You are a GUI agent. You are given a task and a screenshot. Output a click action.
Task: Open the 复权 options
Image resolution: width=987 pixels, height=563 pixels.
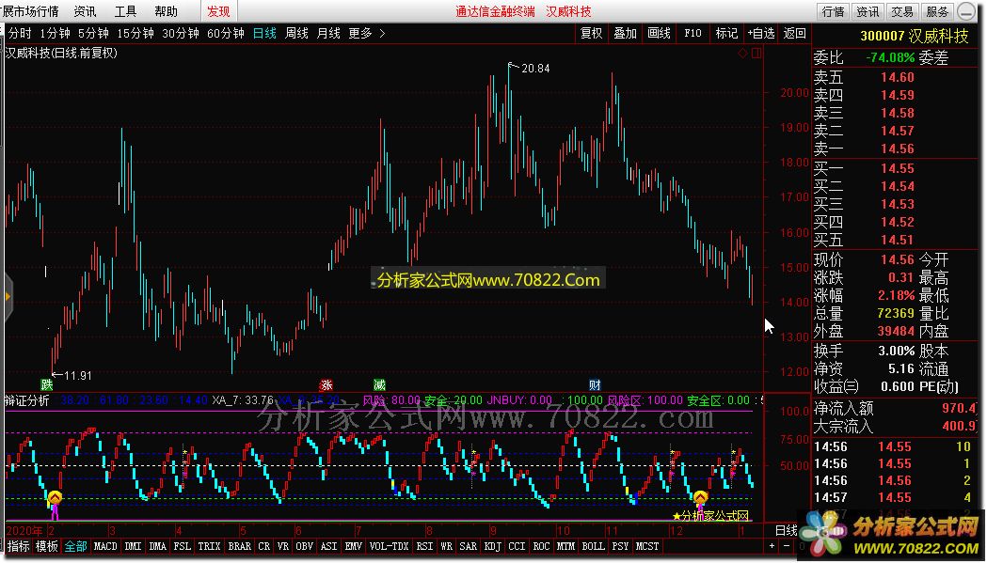point(591,33)
